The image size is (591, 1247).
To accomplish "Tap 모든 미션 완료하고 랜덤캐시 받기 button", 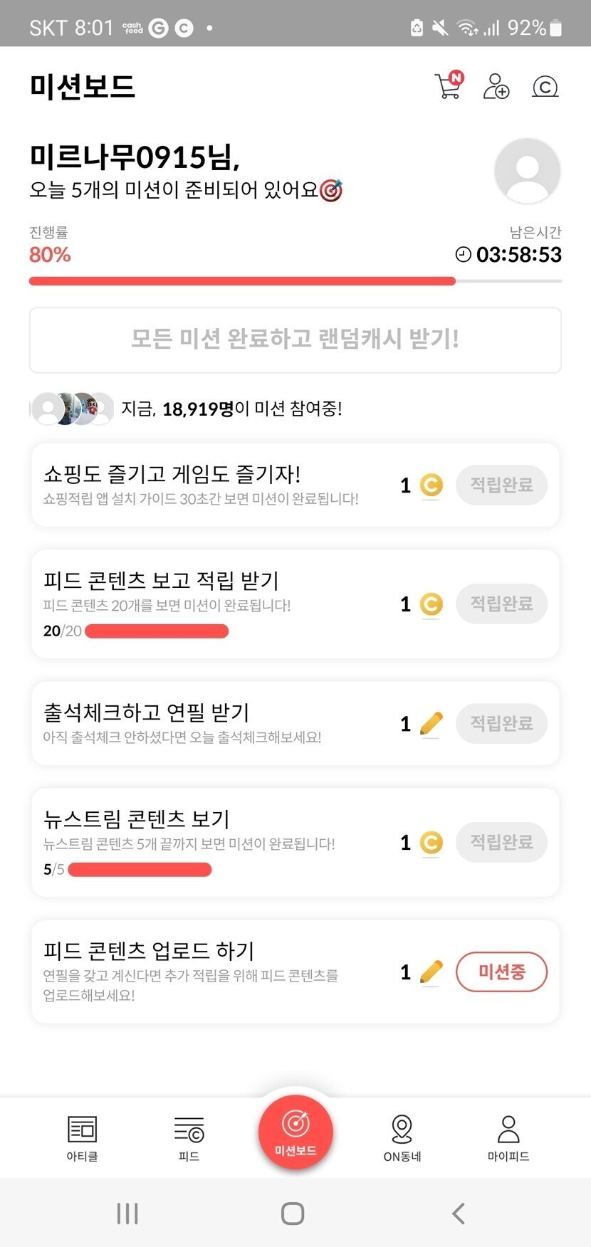I will click(295, 340).
